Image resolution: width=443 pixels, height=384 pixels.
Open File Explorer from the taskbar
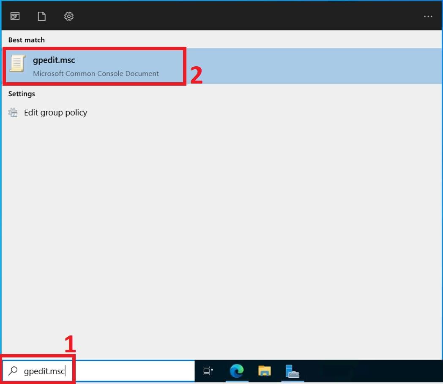coord(265,371)
